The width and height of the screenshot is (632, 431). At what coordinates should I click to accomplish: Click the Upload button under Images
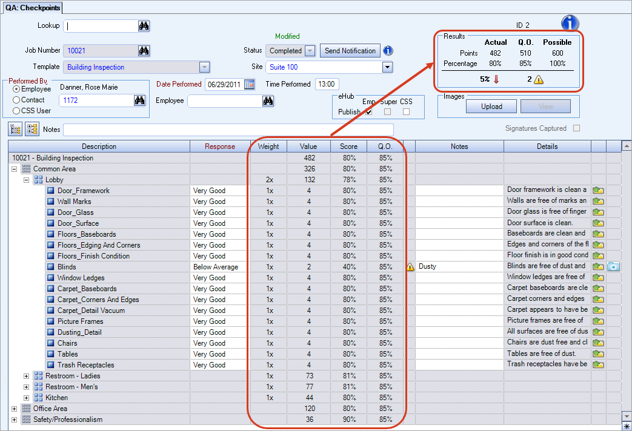(491, 107)
